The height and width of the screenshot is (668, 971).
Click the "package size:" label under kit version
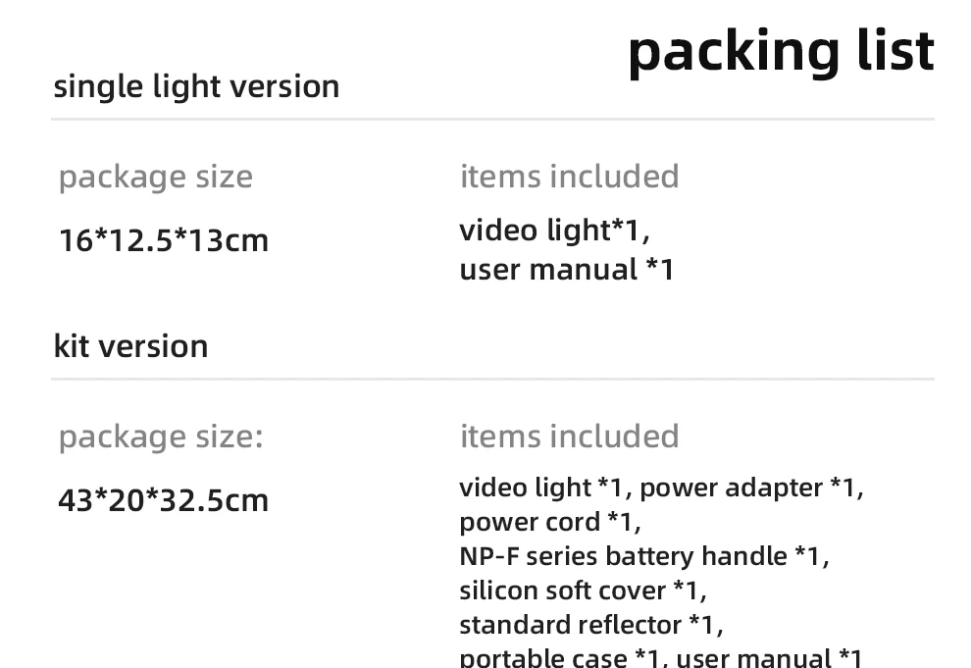pyautogui.click(x=161, y=437)
